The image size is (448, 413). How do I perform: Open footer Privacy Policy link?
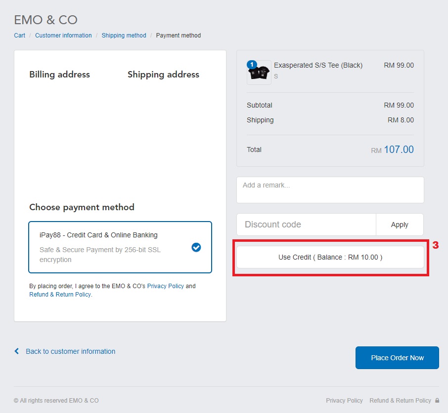tap(344, 401)
